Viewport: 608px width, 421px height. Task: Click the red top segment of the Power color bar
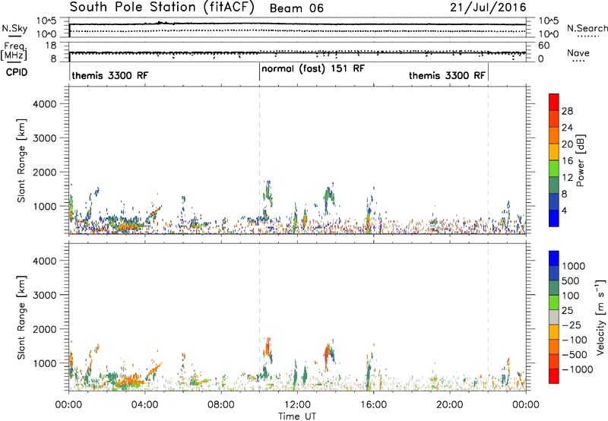(554, 102)
